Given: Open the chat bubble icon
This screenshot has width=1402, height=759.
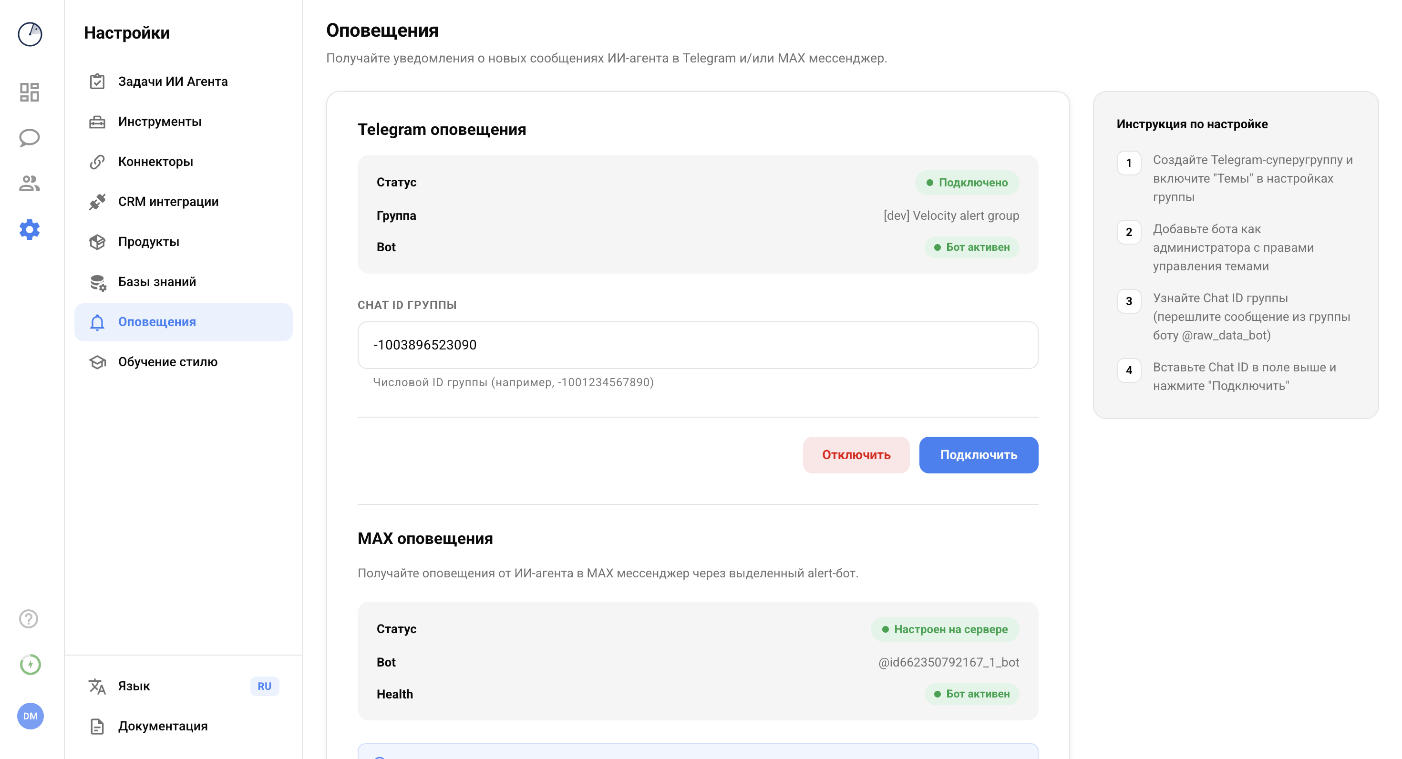Looking at the screenshot, I should click(30, 138).
